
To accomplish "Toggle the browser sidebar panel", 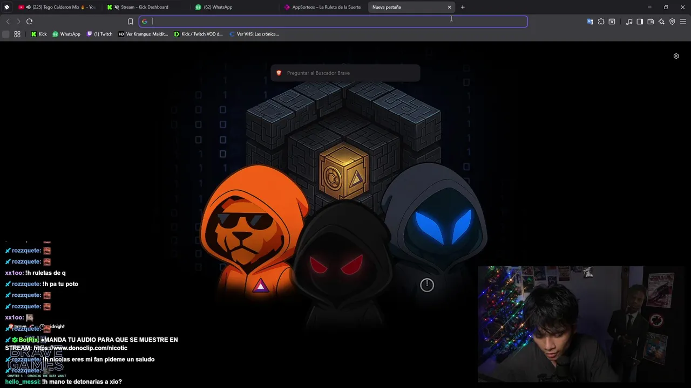I will pyautogui.click(x=640, y=22).
